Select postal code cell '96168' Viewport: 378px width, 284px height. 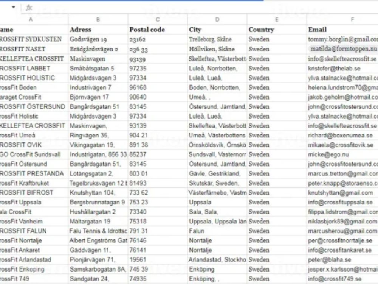tap(158, 87)
